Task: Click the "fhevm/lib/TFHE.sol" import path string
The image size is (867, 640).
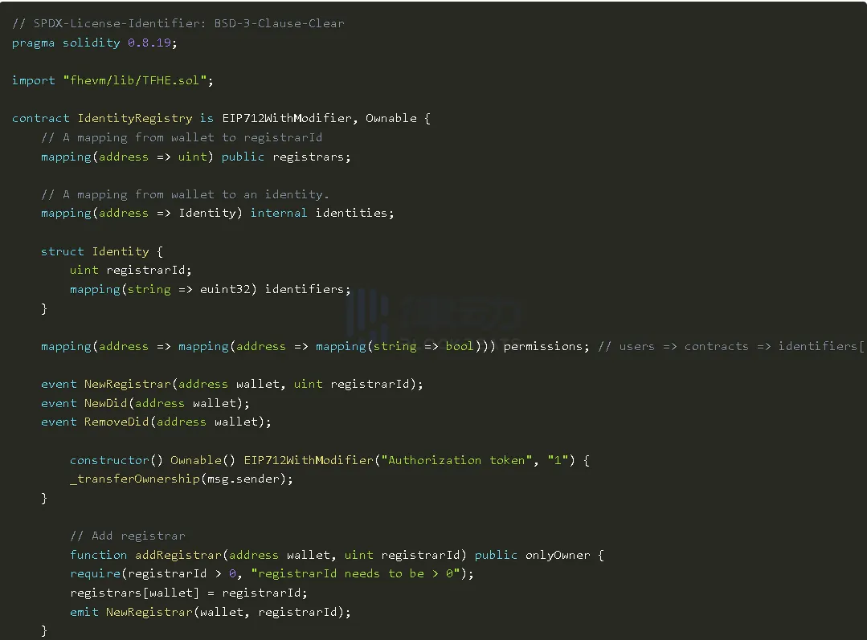Action: 137,80
